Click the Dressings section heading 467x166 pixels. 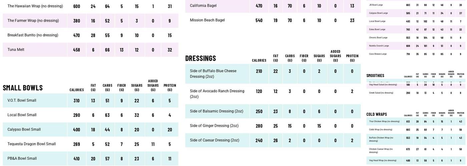[200, 58]
